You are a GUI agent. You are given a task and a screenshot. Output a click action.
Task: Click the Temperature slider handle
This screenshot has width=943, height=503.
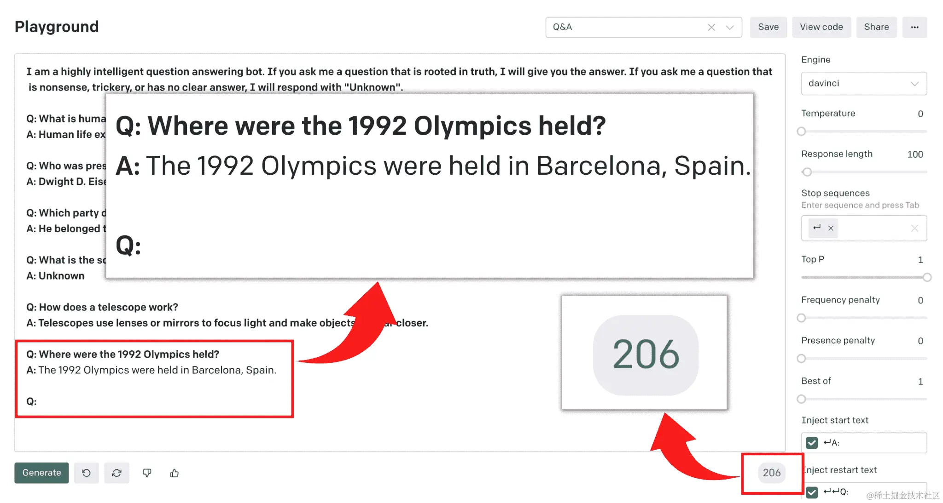click(801, 131)
